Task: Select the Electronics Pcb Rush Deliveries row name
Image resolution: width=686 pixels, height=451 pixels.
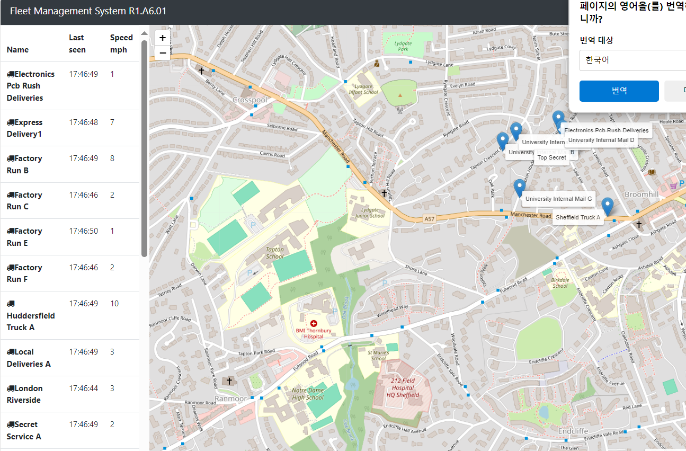Action: 31,86
